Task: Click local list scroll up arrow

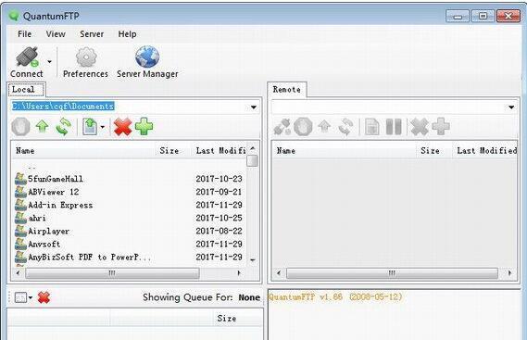Action: 253,148
